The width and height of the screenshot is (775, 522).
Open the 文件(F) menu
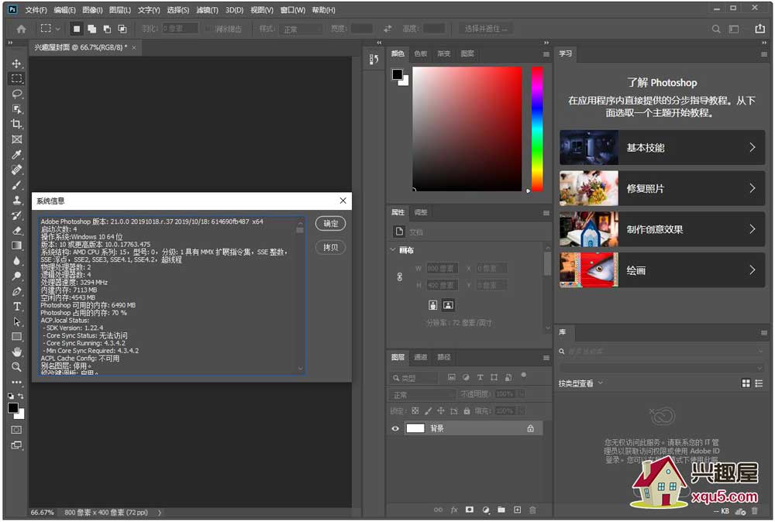click(x=36, y=10)
